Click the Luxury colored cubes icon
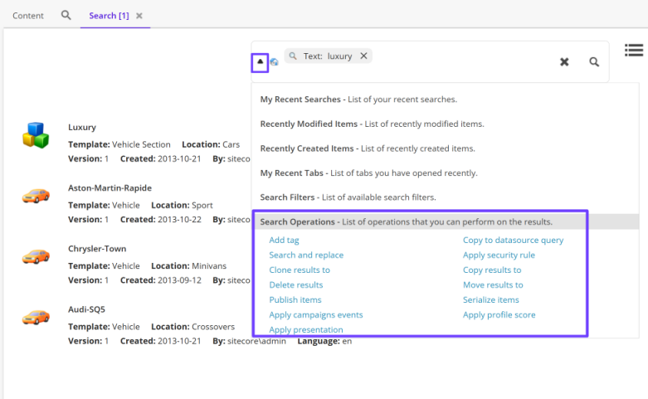The image size is (648, 399). tap(36, 135)
